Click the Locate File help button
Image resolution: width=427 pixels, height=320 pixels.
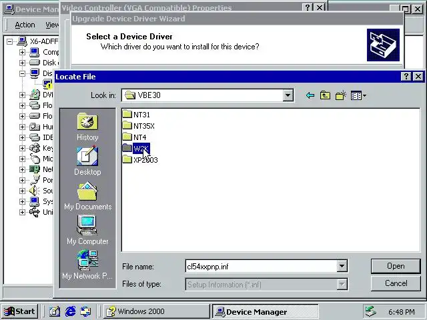pyautogui.click(x=406, y=77)
